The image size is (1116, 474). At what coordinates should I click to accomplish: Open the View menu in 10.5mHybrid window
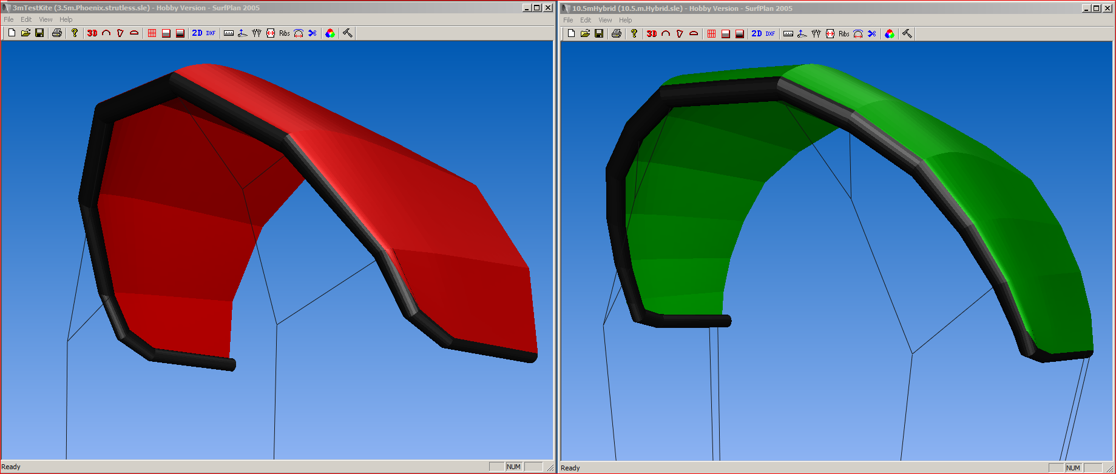[x=605, y=20]
